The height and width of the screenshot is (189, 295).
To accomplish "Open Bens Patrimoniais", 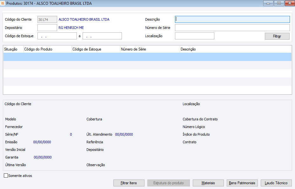I will click(x=242, y=183).
